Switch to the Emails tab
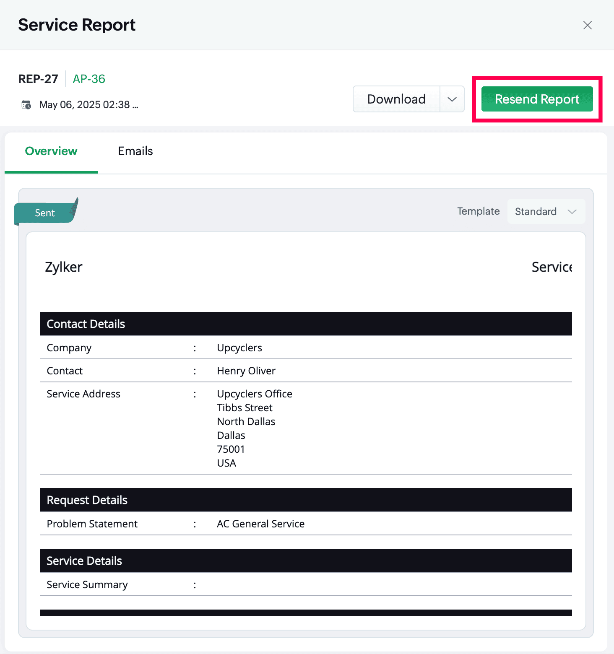 [x=135, y=151]
